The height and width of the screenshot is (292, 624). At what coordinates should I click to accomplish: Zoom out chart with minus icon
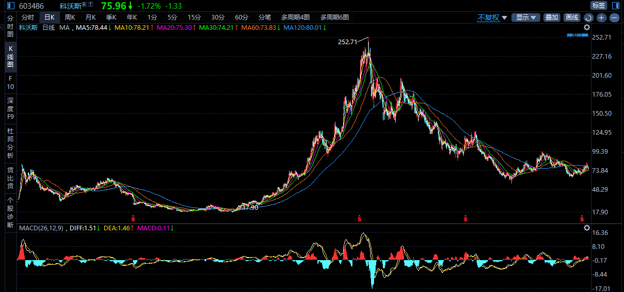(614, 17)
